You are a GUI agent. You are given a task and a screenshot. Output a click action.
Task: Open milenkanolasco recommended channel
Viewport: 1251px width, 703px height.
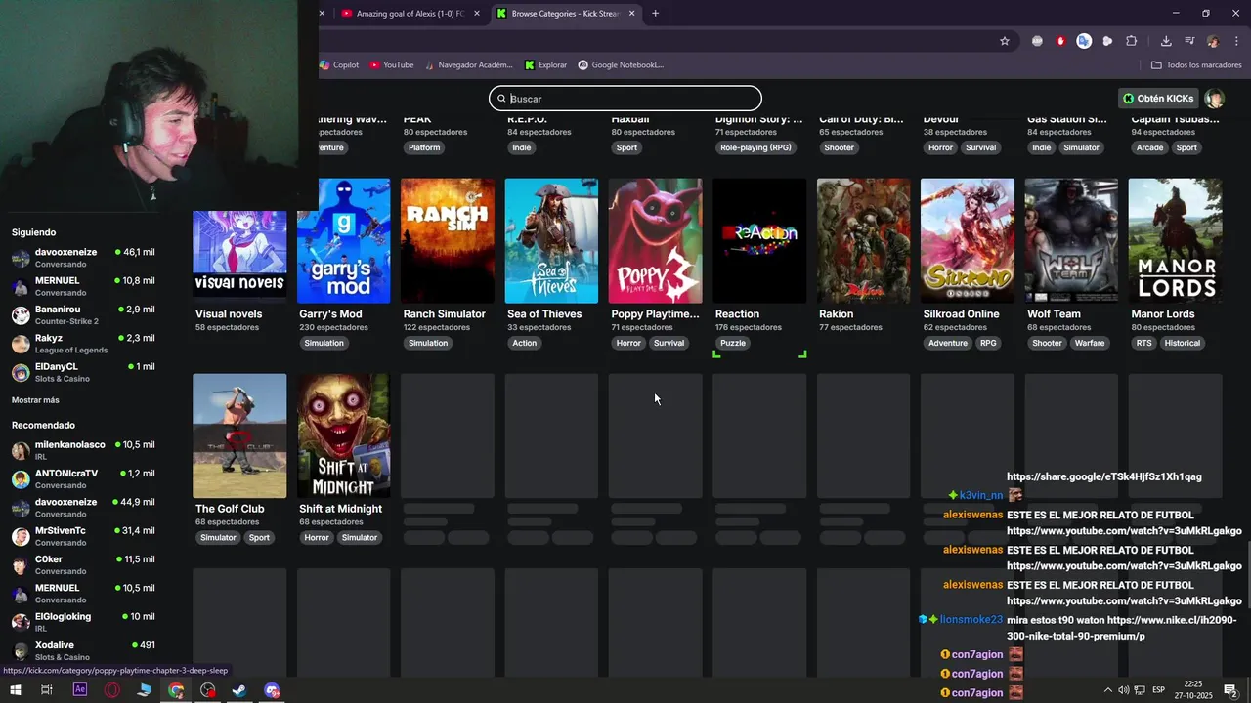[x=82, y=450]
